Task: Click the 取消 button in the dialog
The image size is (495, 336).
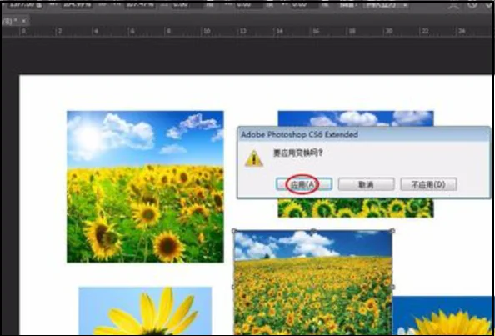Action: click(366, 184)
